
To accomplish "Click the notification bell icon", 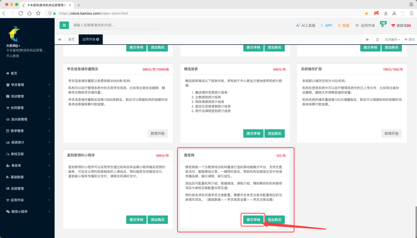I will click(x=382, y=26).
